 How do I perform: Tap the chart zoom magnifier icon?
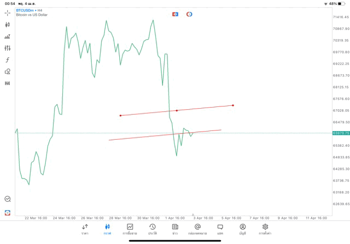click(x=8, y=199)
